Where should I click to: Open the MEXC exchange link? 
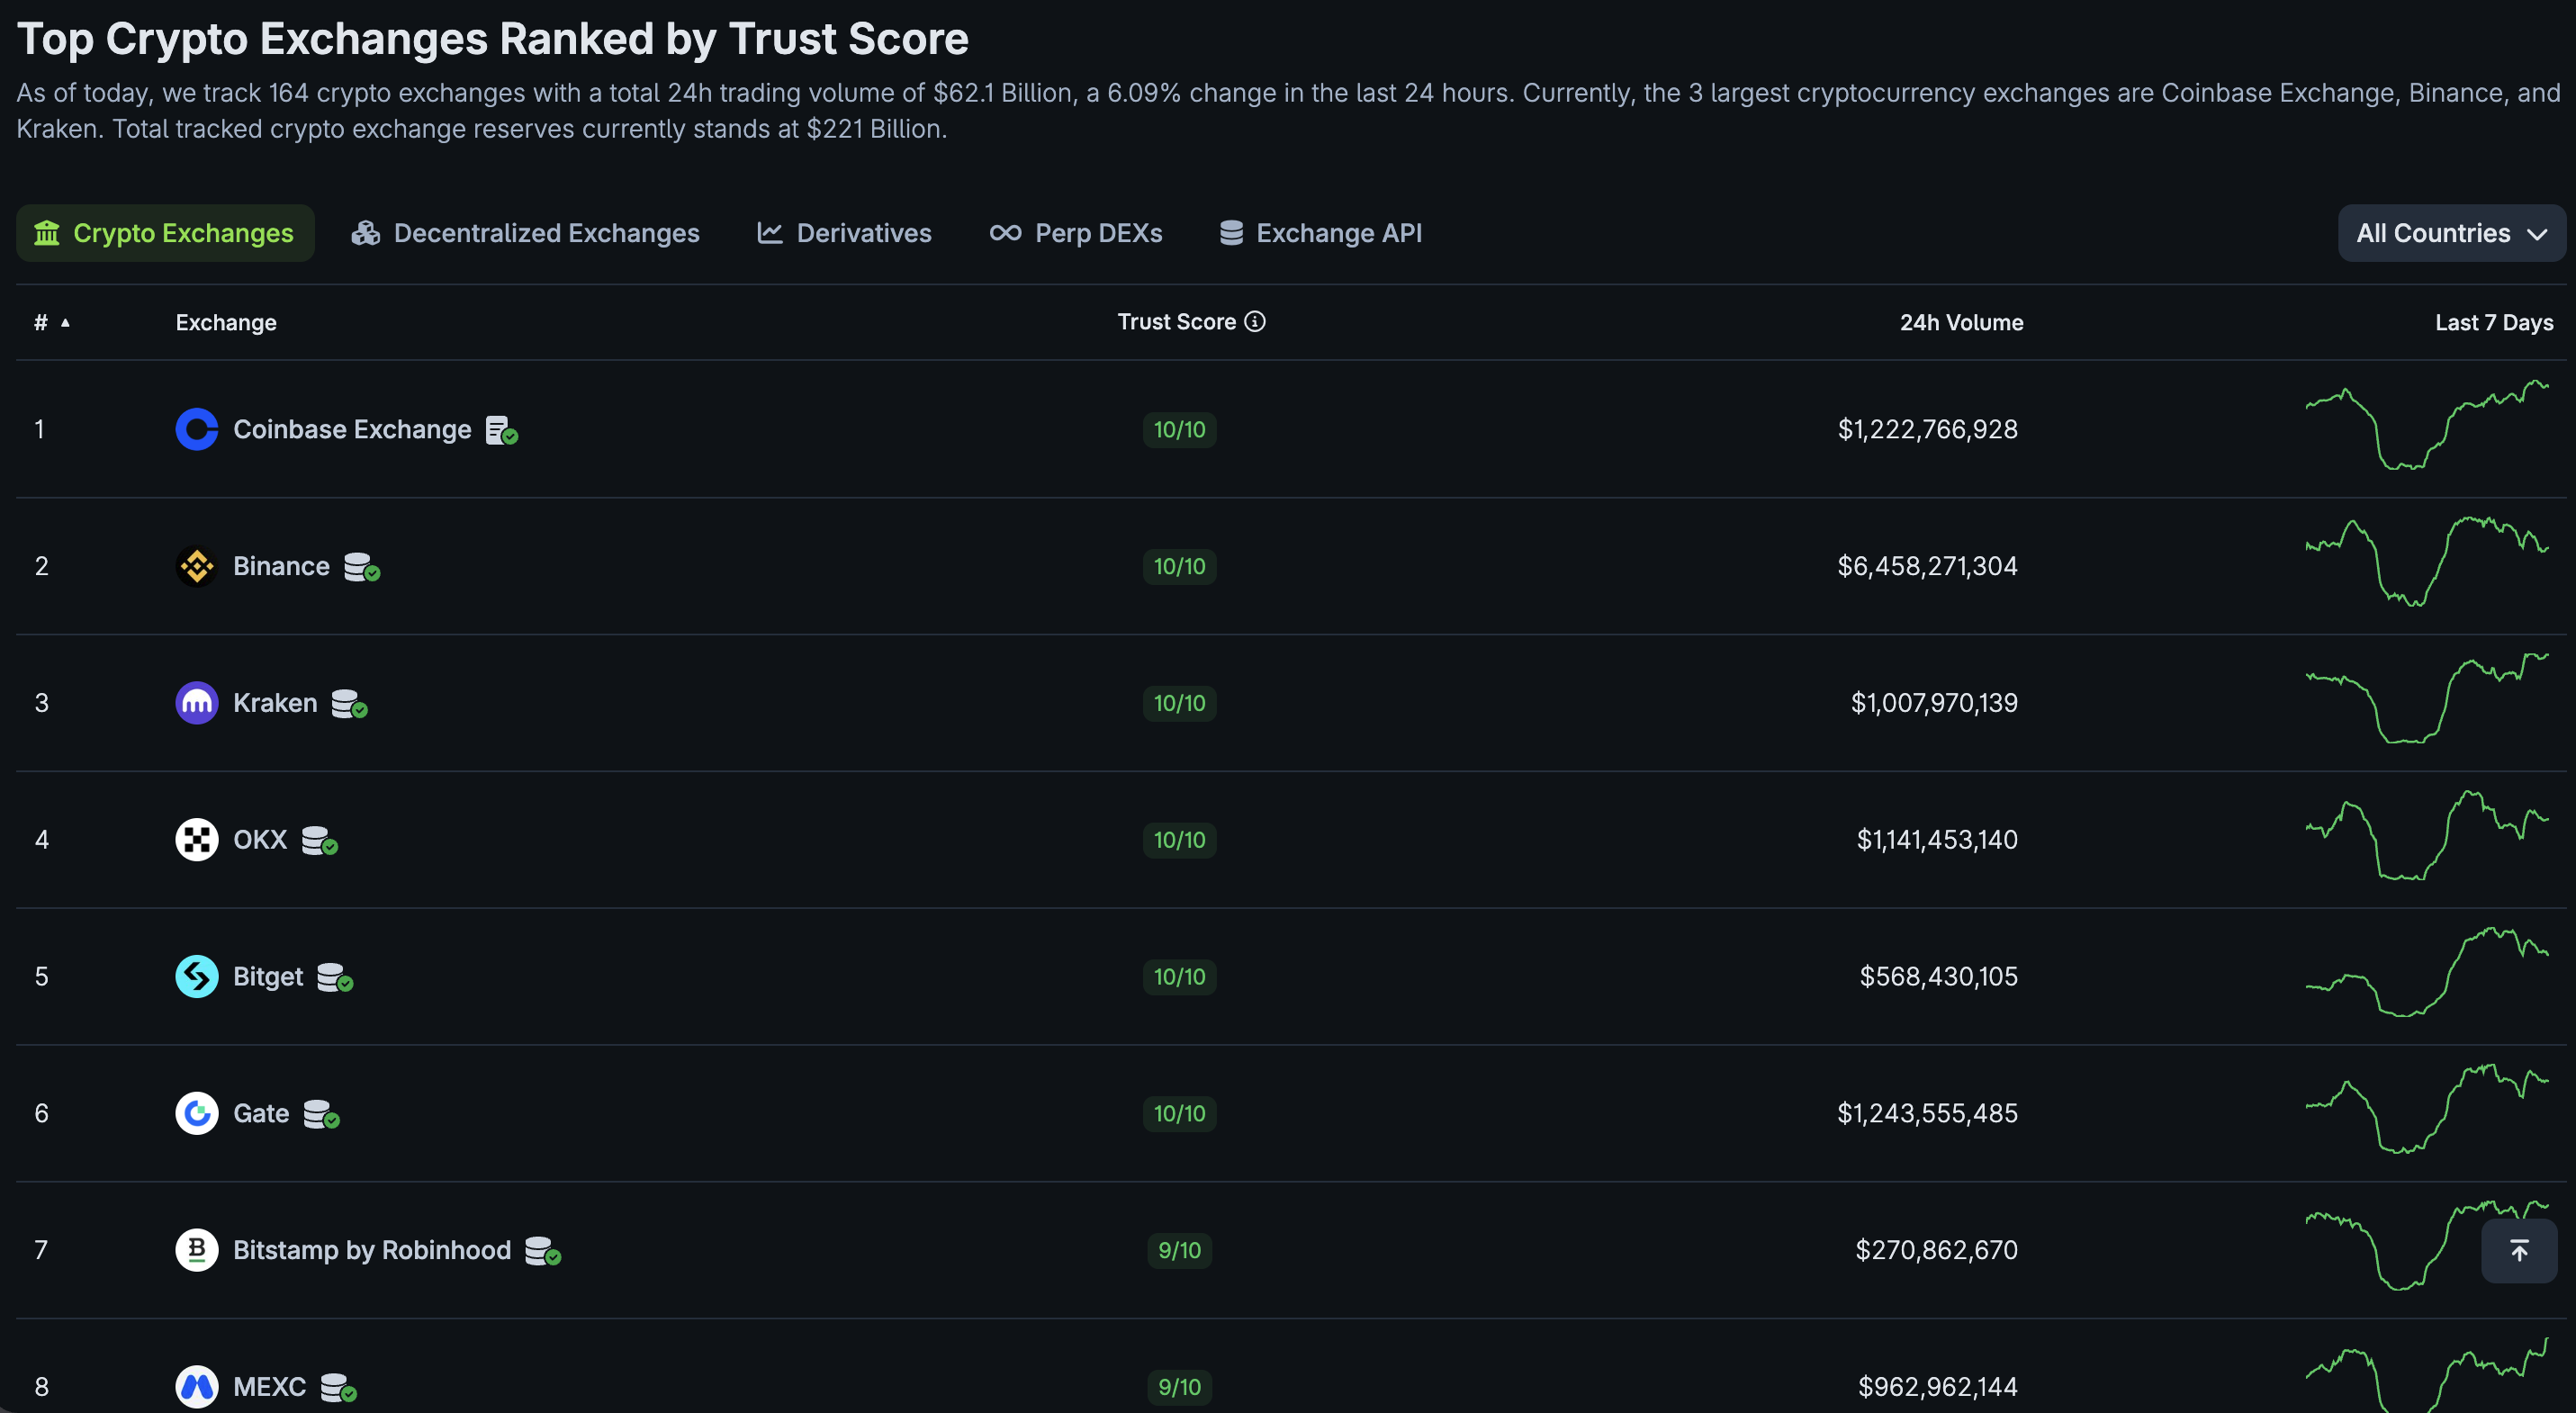(x=270, y=1387)
